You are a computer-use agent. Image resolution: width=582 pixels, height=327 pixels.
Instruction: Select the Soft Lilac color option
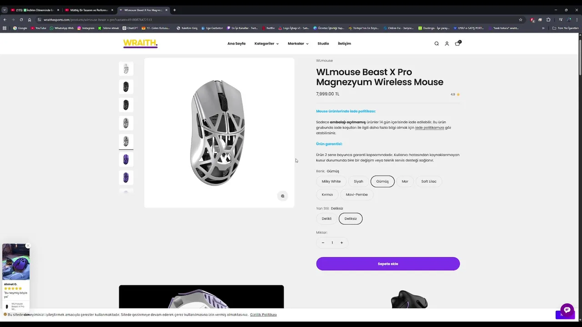point(429,182)
